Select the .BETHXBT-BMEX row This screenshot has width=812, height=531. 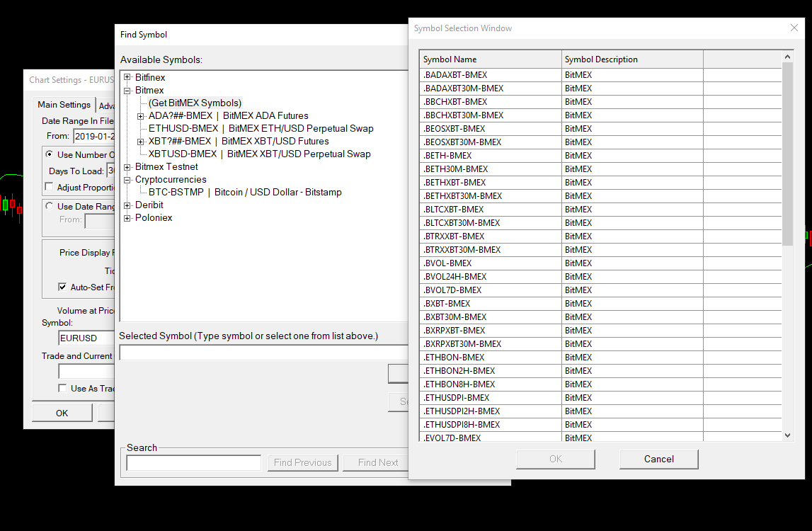click(601, 183)
